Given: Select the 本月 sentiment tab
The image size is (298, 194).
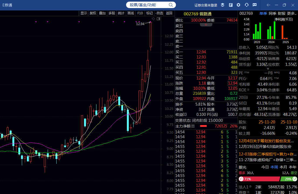Looking at the screenshot, I should pos(283,167).
